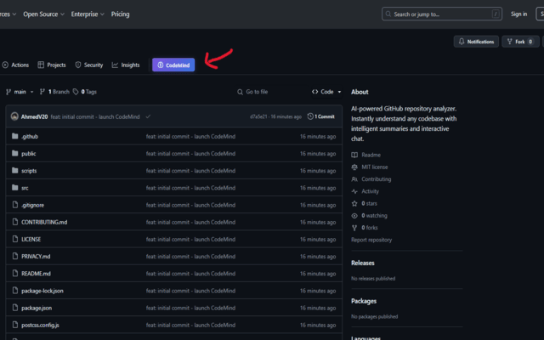The height and width of the screenshot is (340, 544).
Task: Go to the Security tab
Action: pos(89,65)
